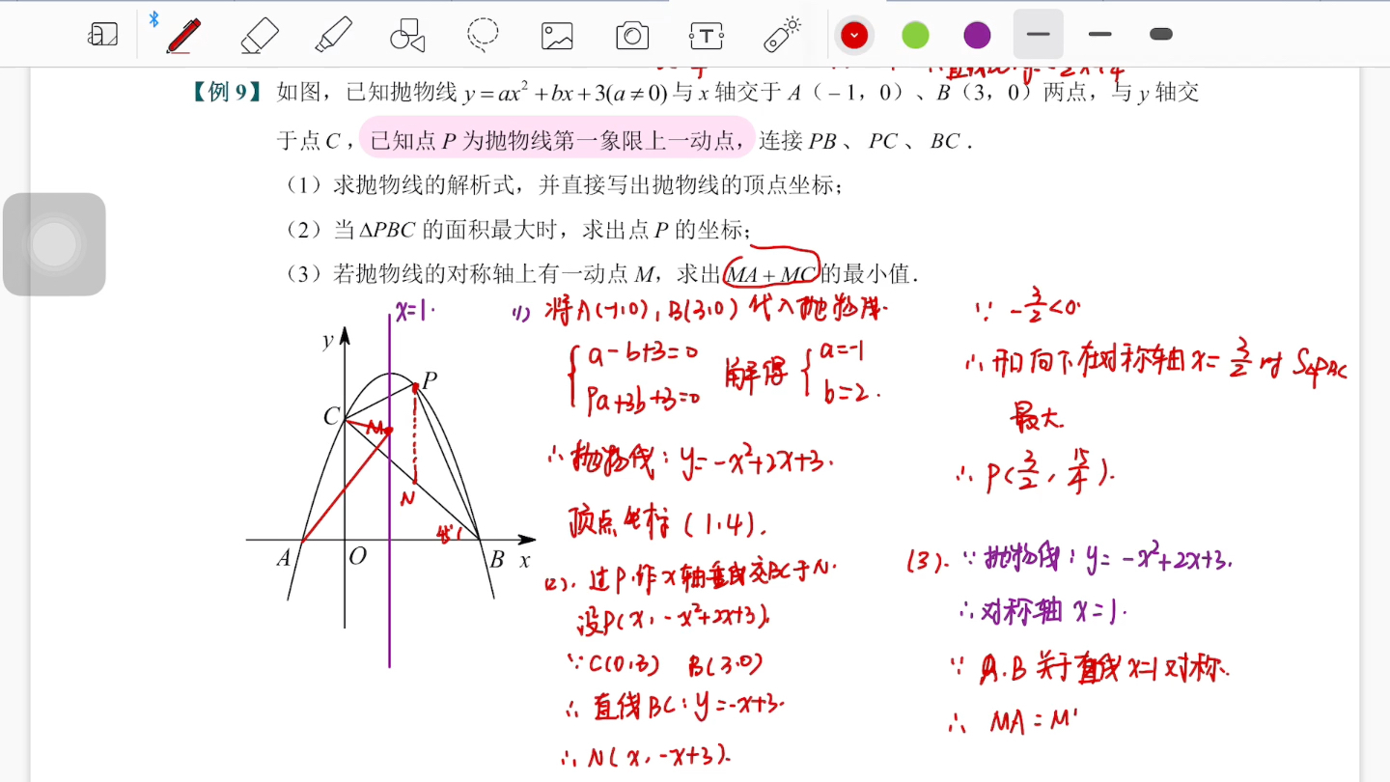Screen dimensions: 1390x782
Task: Enable the thin stroke width option
Action: [x=1038, y=34]
